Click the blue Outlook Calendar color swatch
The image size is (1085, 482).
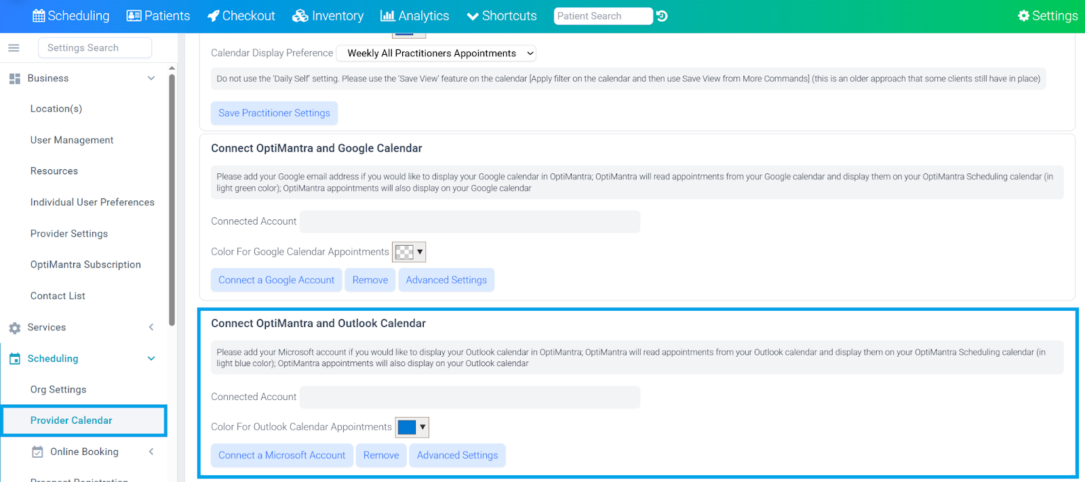(407, 427)
